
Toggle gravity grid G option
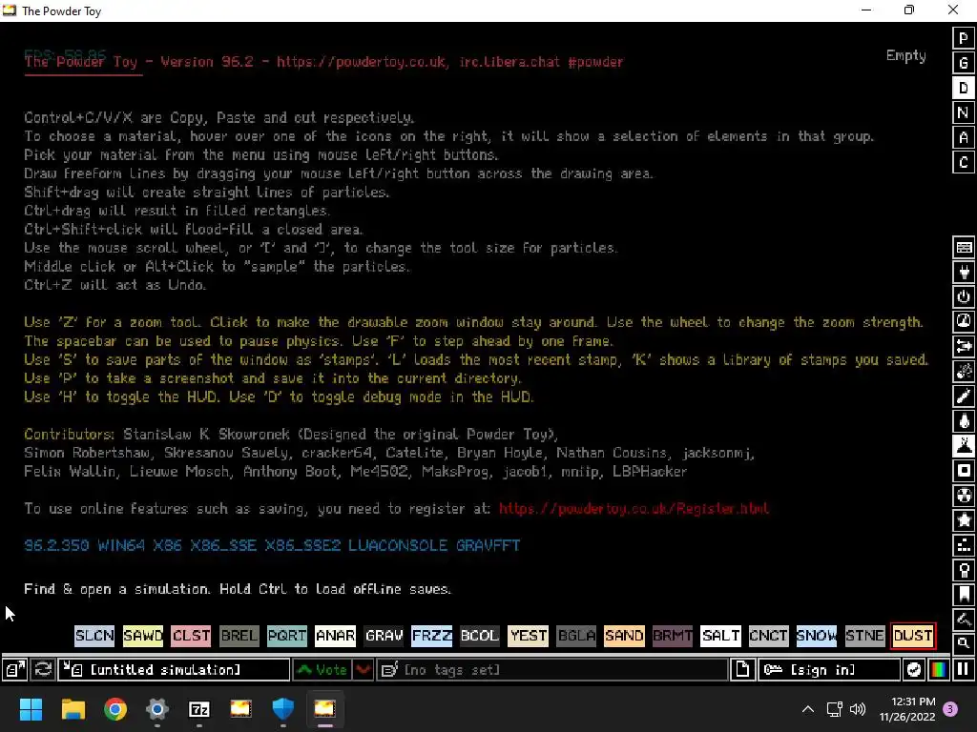[x=964, y=63]
